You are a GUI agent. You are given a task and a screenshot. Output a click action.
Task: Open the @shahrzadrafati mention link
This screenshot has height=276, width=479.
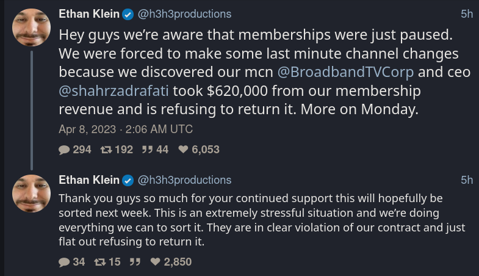pos(113,91)
